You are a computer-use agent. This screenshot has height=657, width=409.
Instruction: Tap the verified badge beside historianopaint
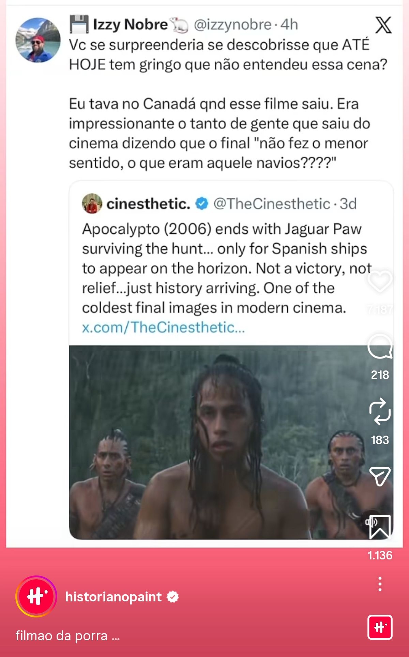pyautogui.click(x=173, y=597)
